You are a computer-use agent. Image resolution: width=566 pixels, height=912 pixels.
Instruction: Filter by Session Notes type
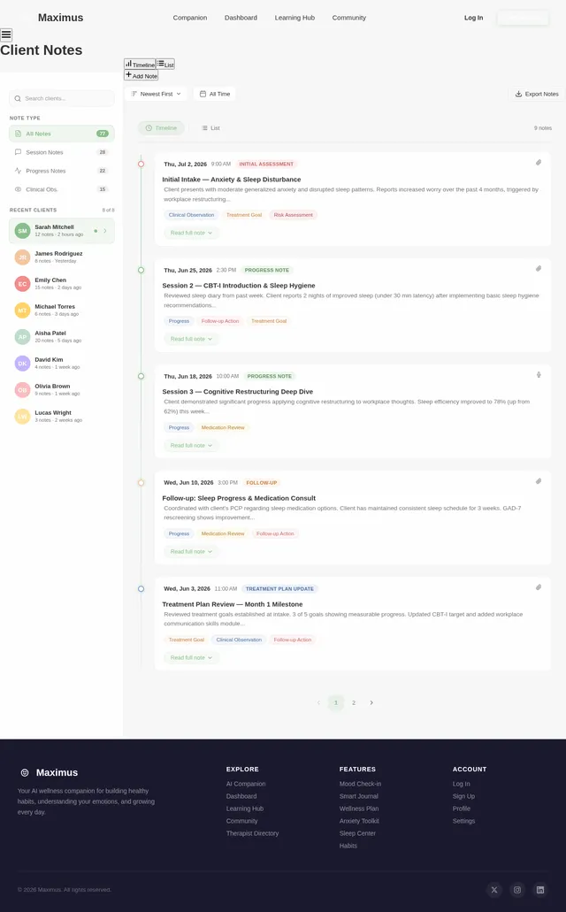(62, 152)
